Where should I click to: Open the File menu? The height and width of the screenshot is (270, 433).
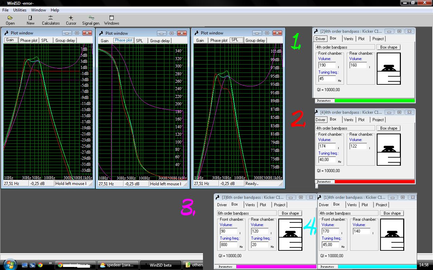tap(5, 10)
